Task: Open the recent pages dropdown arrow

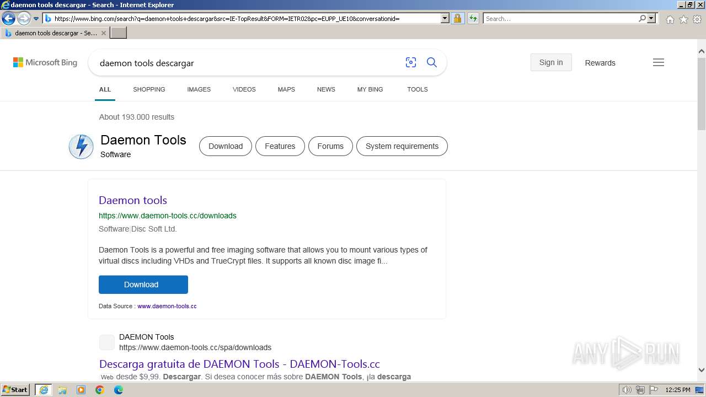Action: click(x=36, y=19)
